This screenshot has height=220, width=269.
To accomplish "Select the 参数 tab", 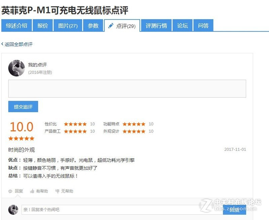I will point(93,26).
